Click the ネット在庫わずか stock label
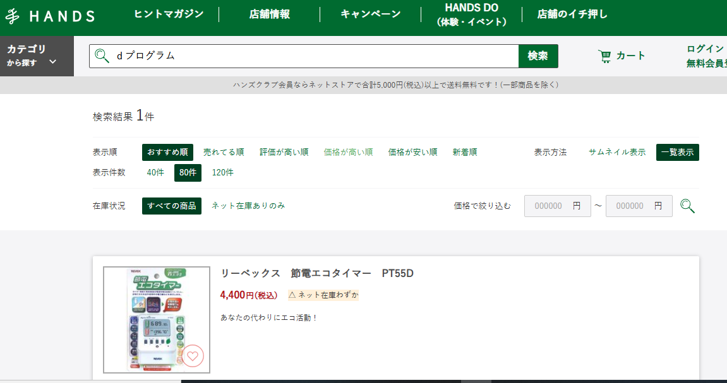The width and height of the screenshot is (727, 383). [x=323, y=295]
